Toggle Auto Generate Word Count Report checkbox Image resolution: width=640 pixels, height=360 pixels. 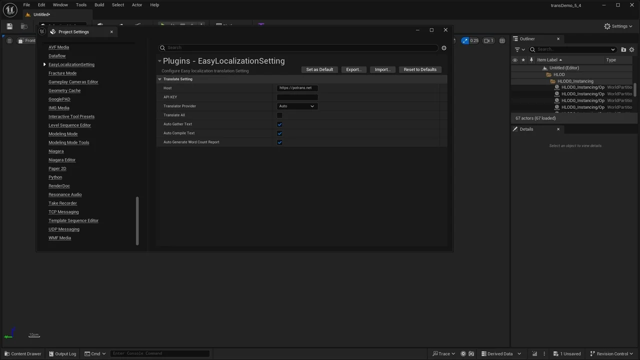tap(279, 142)
